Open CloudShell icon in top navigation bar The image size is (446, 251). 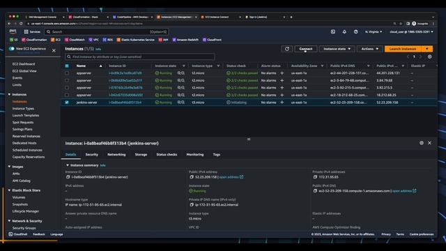(x=333, y=31)
